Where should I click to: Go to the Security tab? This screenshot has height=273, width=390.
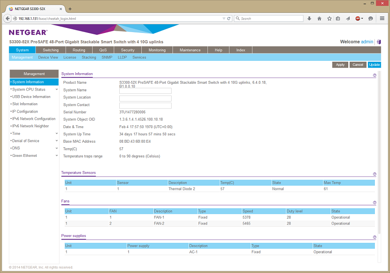click(x=128, y=50)
